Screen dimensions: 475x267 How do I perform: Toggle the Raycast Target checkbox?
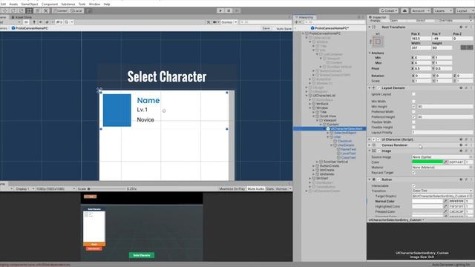coord(413,173)
